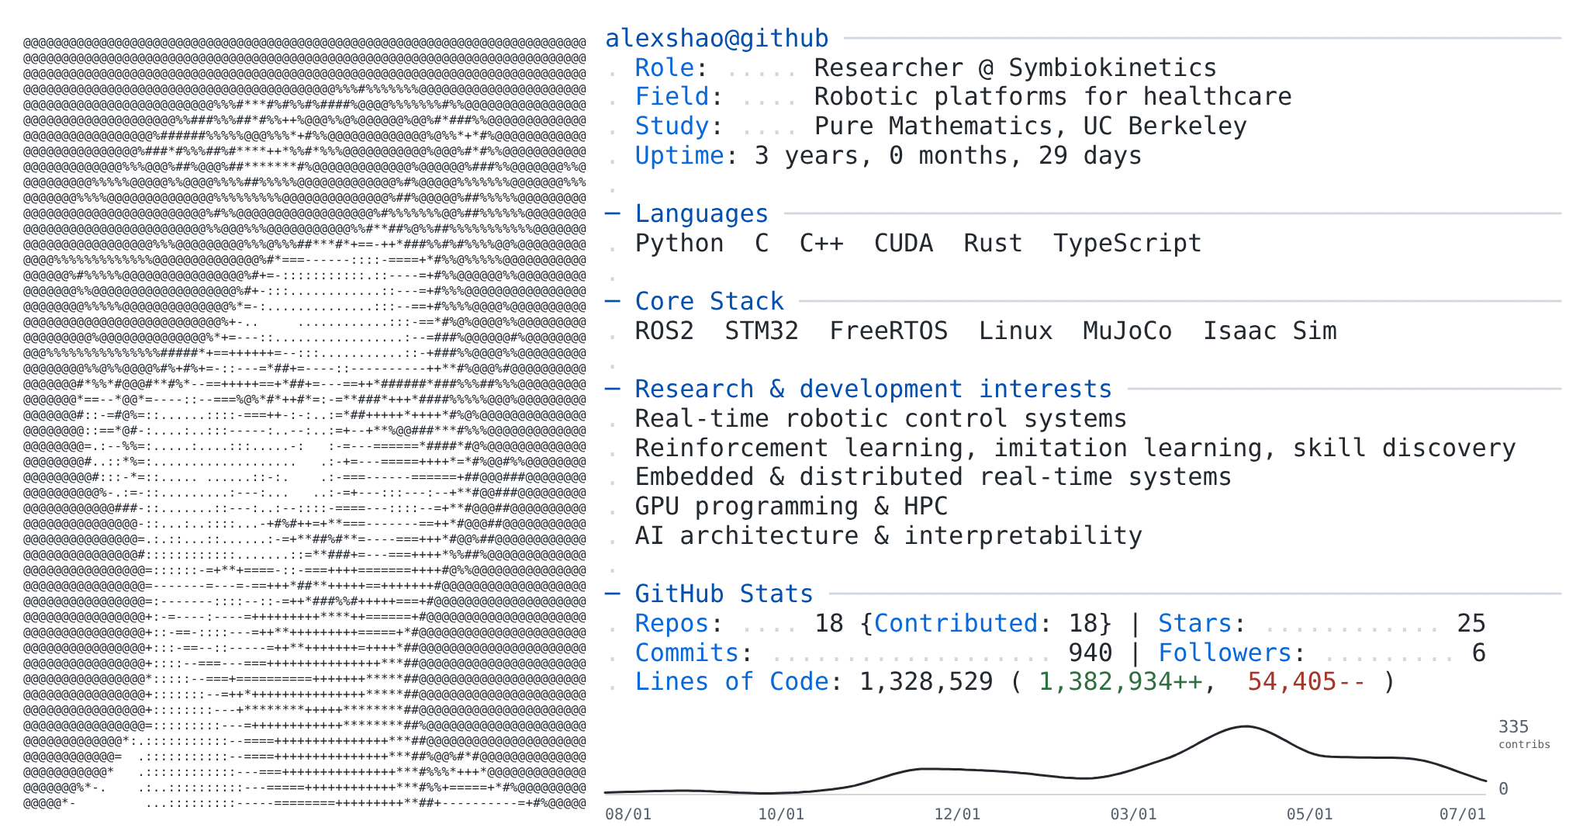The height and width of the screenshot is (838, 1590).
Task: Select the Stars label
Action: pos(1194,623)
